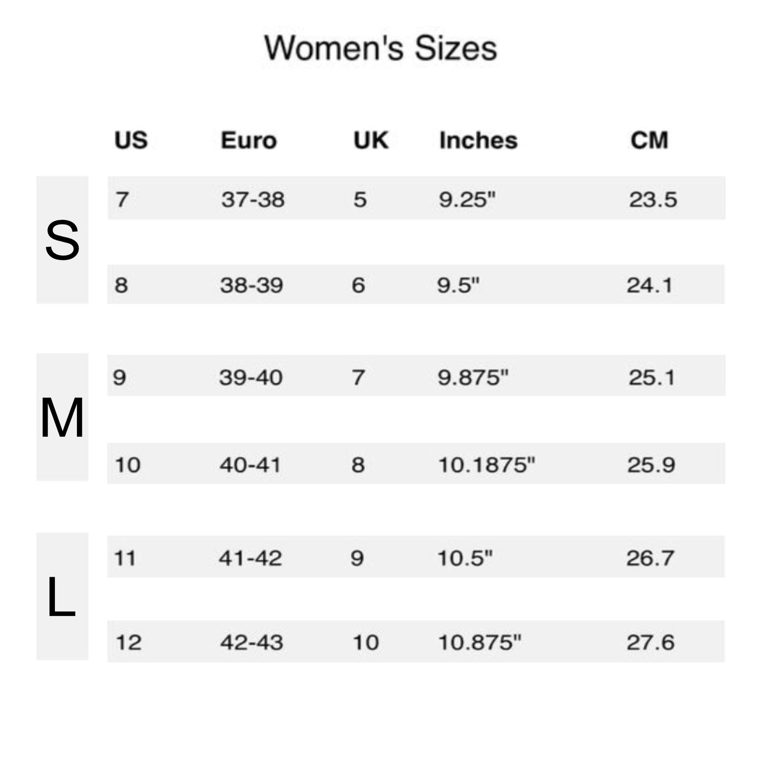Select the L size group label

click(x=61, y=597)
